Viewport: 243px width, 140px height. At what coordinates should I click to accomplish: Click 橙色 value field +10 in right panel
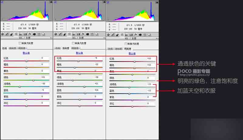point(151,65)
